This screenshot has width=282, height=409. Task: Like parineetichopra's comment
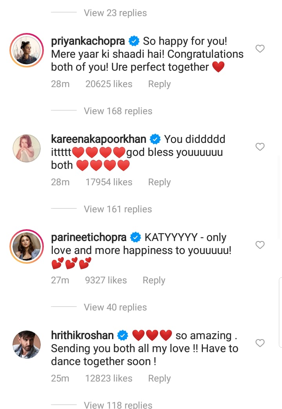tap(260, 245)
